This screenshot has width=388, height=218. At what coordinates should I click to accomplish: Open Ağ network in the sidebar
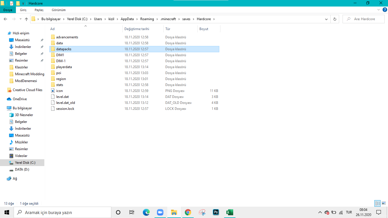tap(15, 179)
